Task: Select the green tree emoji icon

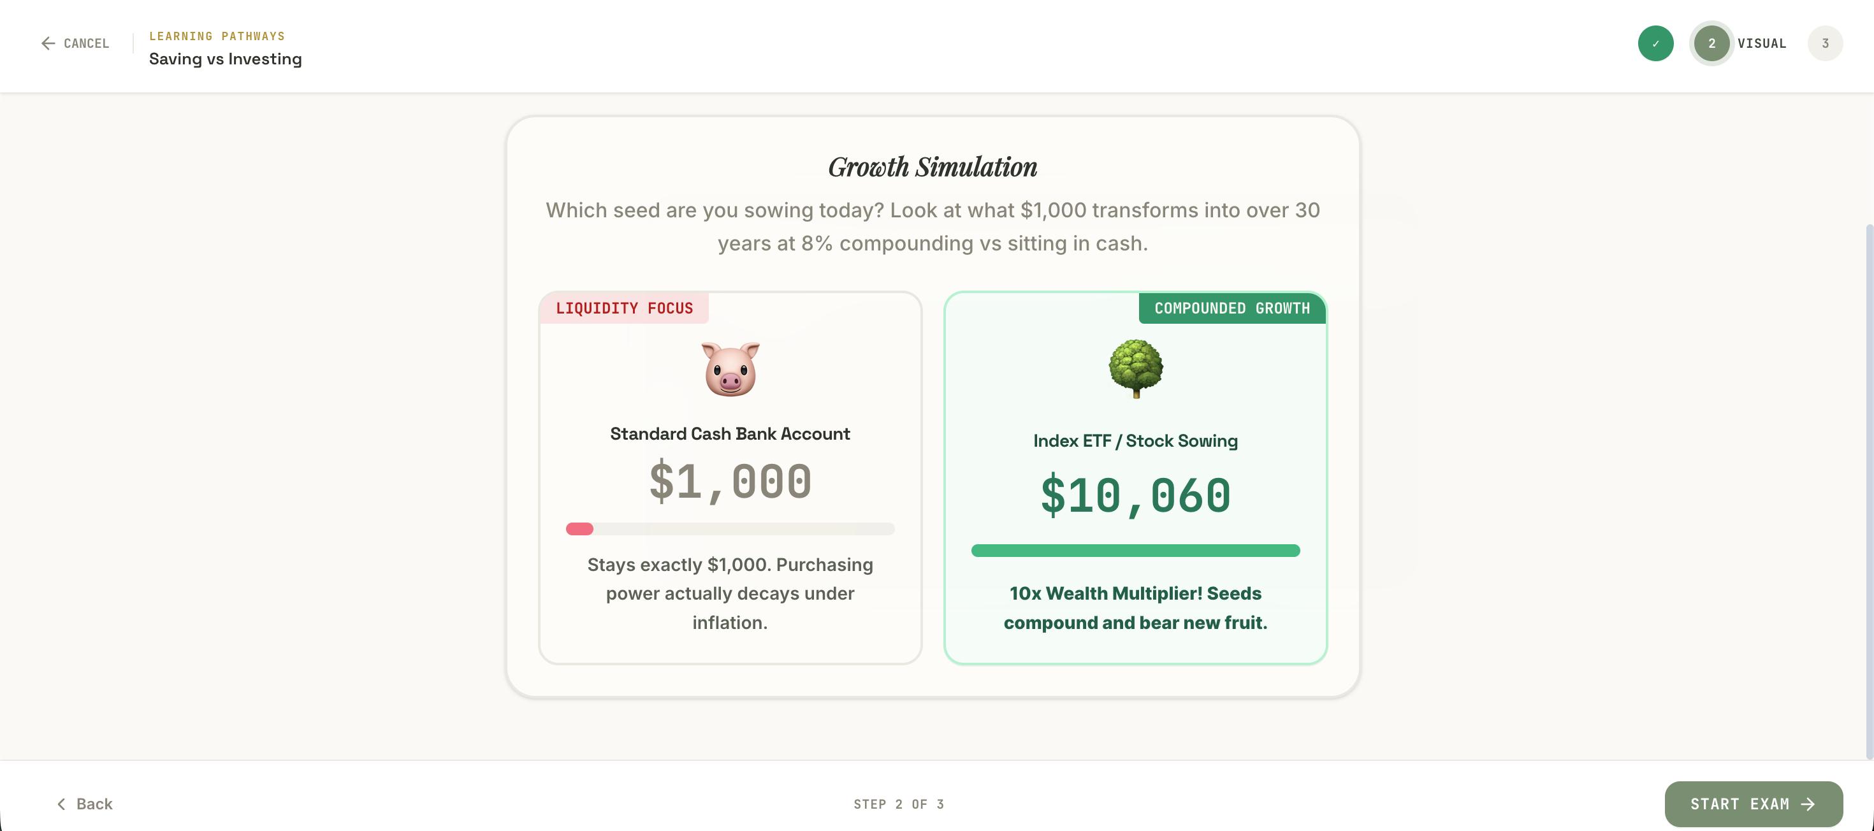Action: 1136,368
